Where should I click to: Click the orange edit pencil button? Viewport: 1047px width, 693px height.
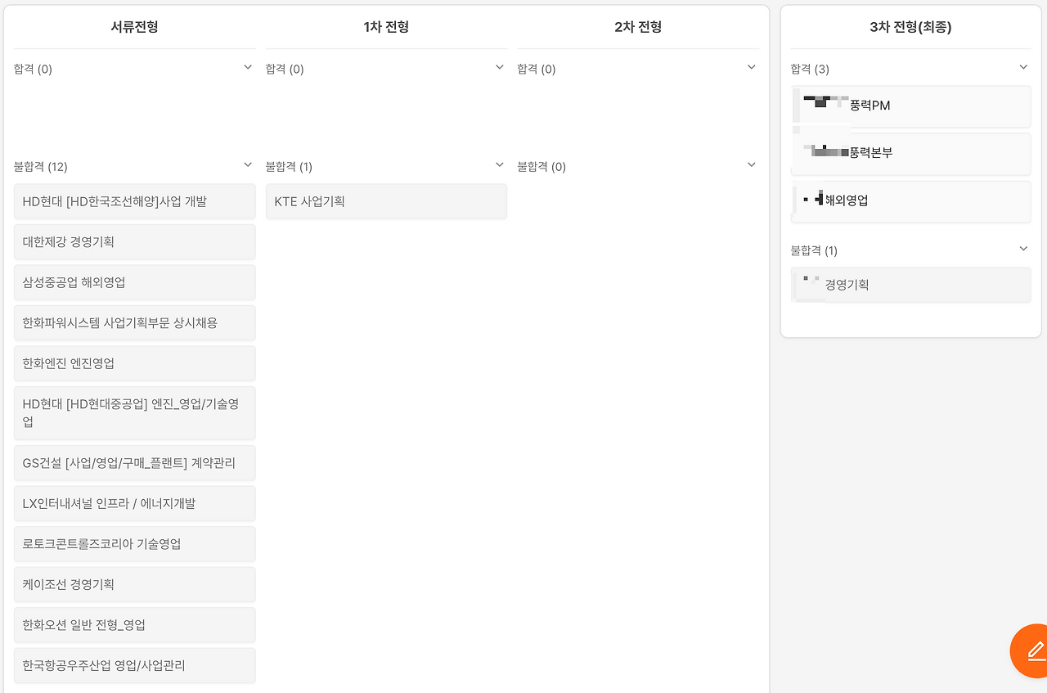pyautogui.click(x=1030, y=650)
